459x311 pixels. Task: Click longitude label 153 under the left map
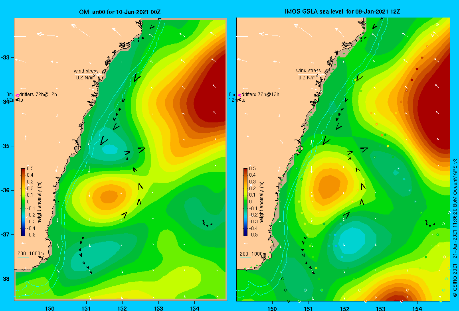(158, 308)
